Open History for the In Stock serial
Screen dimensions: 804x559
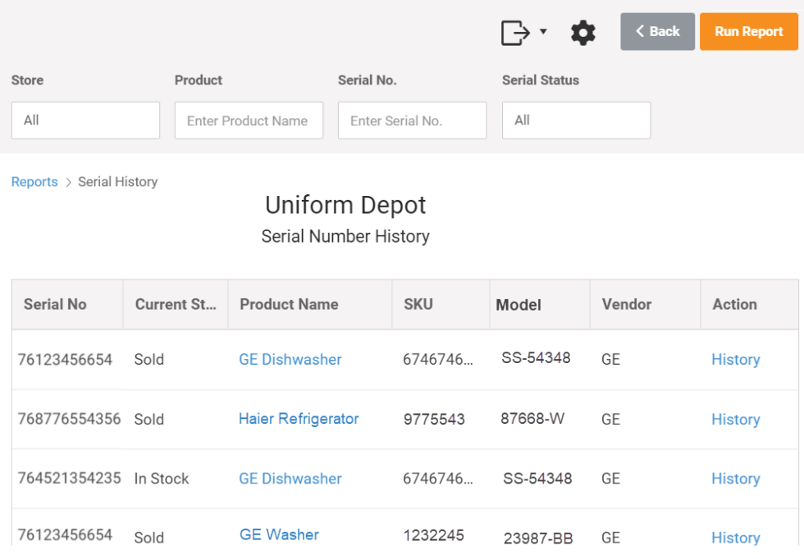[x=735, y=478]
